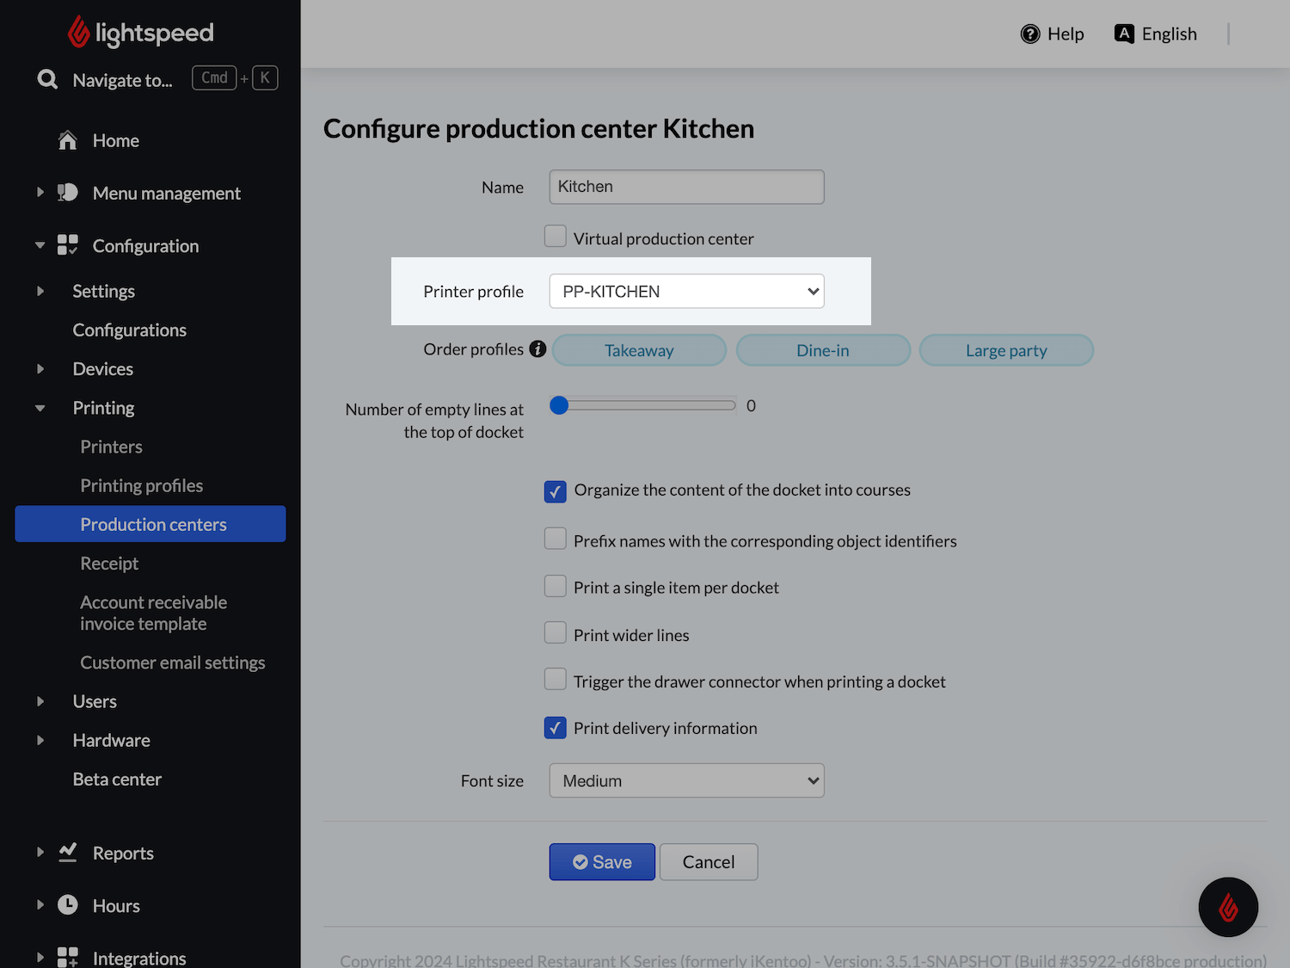Click the Hours clock icon
1290x968 pixels.
pyautogui.click(x=68, y=905)
